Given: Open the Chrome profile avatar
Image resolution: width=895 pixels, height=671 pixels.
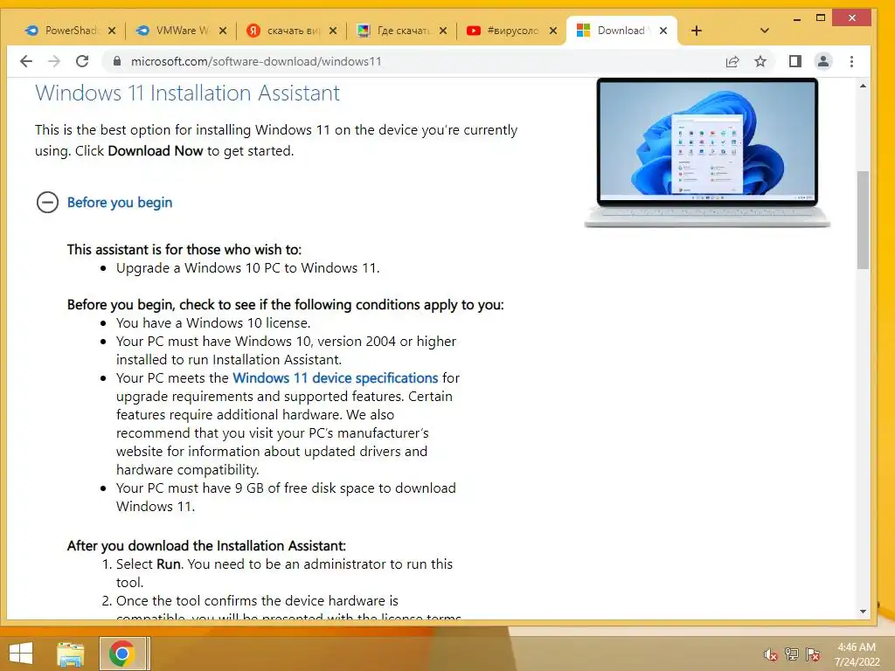Looking at the screenshot, I should click(823, 61).
